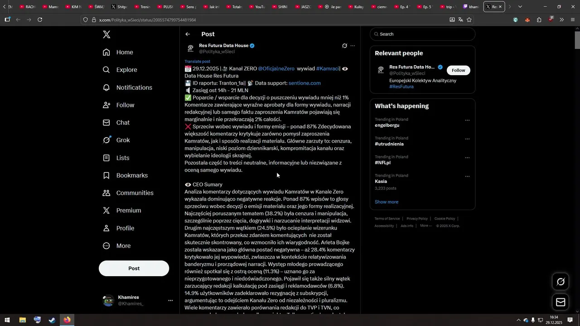Screen dimensions: 580x326
Task: Click Grok explain icon on post
Action: [344, 46]
